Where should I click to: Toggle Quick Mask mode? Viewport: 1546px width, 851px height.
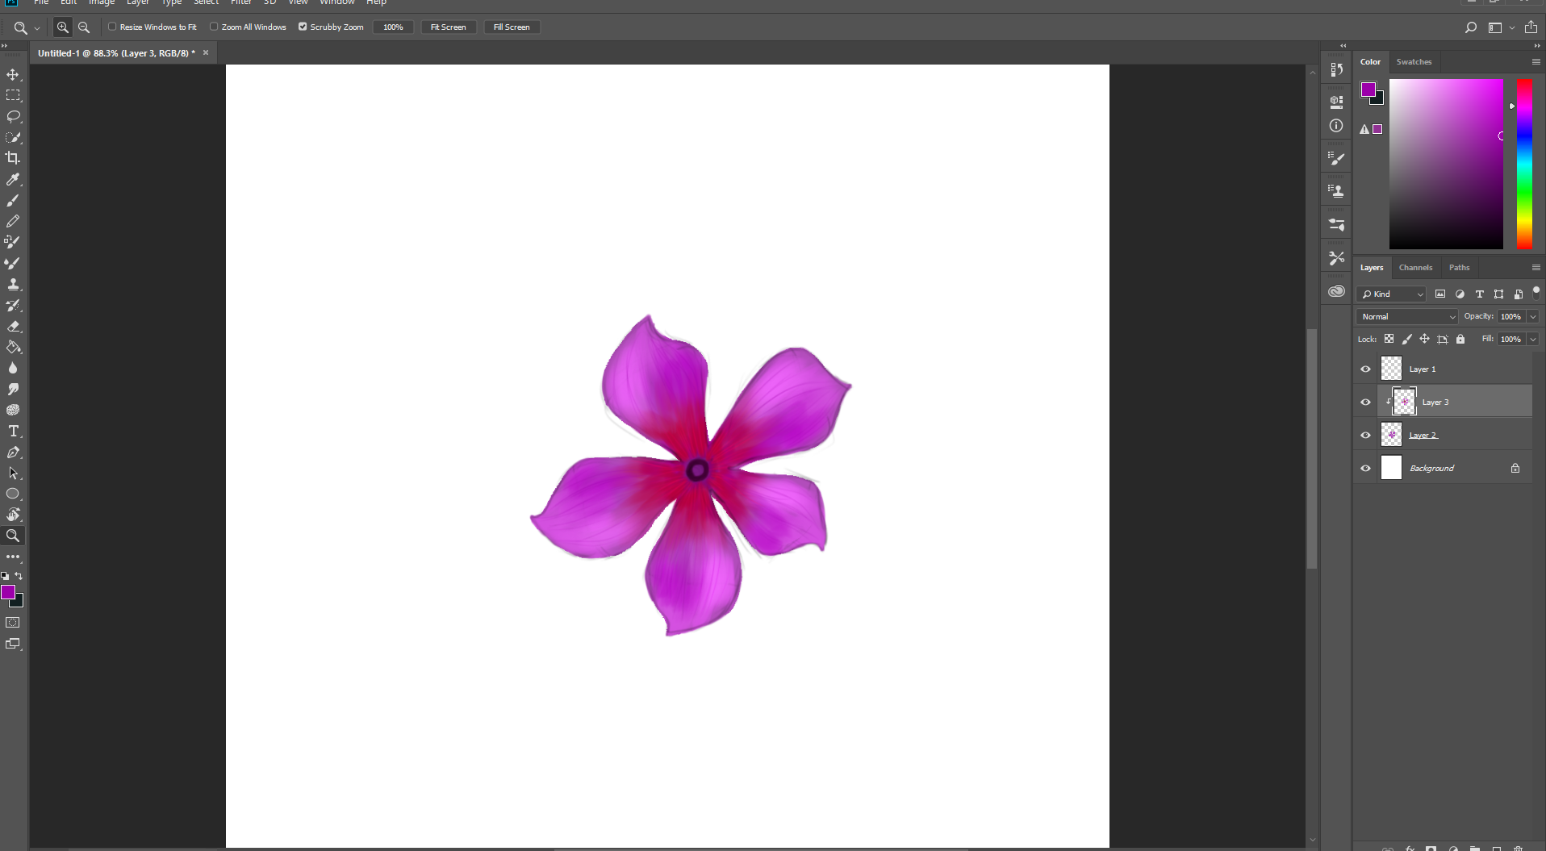click(13, 623)
